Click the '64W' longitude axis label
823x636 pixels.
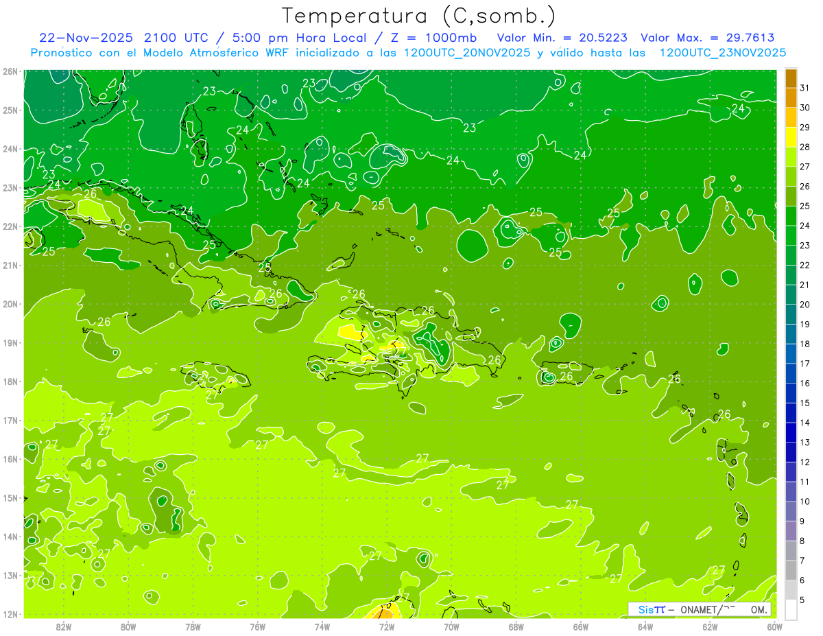[x=645, y=626]
